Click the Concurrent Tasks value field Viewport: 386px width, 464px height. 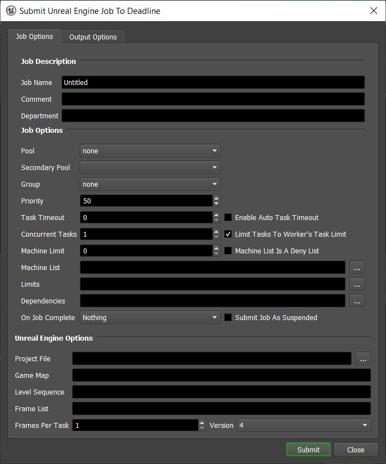(x=146, y=234)
